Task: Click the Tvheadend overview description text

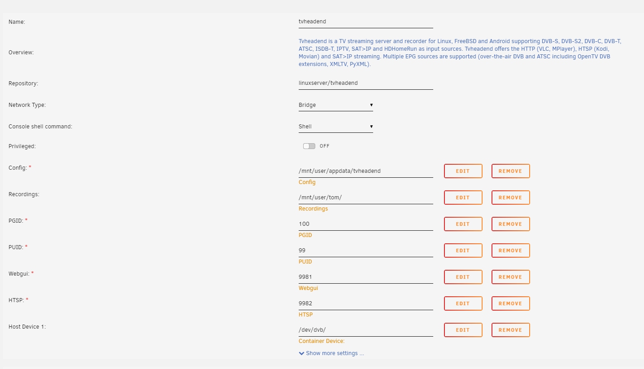Action: pos(460,53)
